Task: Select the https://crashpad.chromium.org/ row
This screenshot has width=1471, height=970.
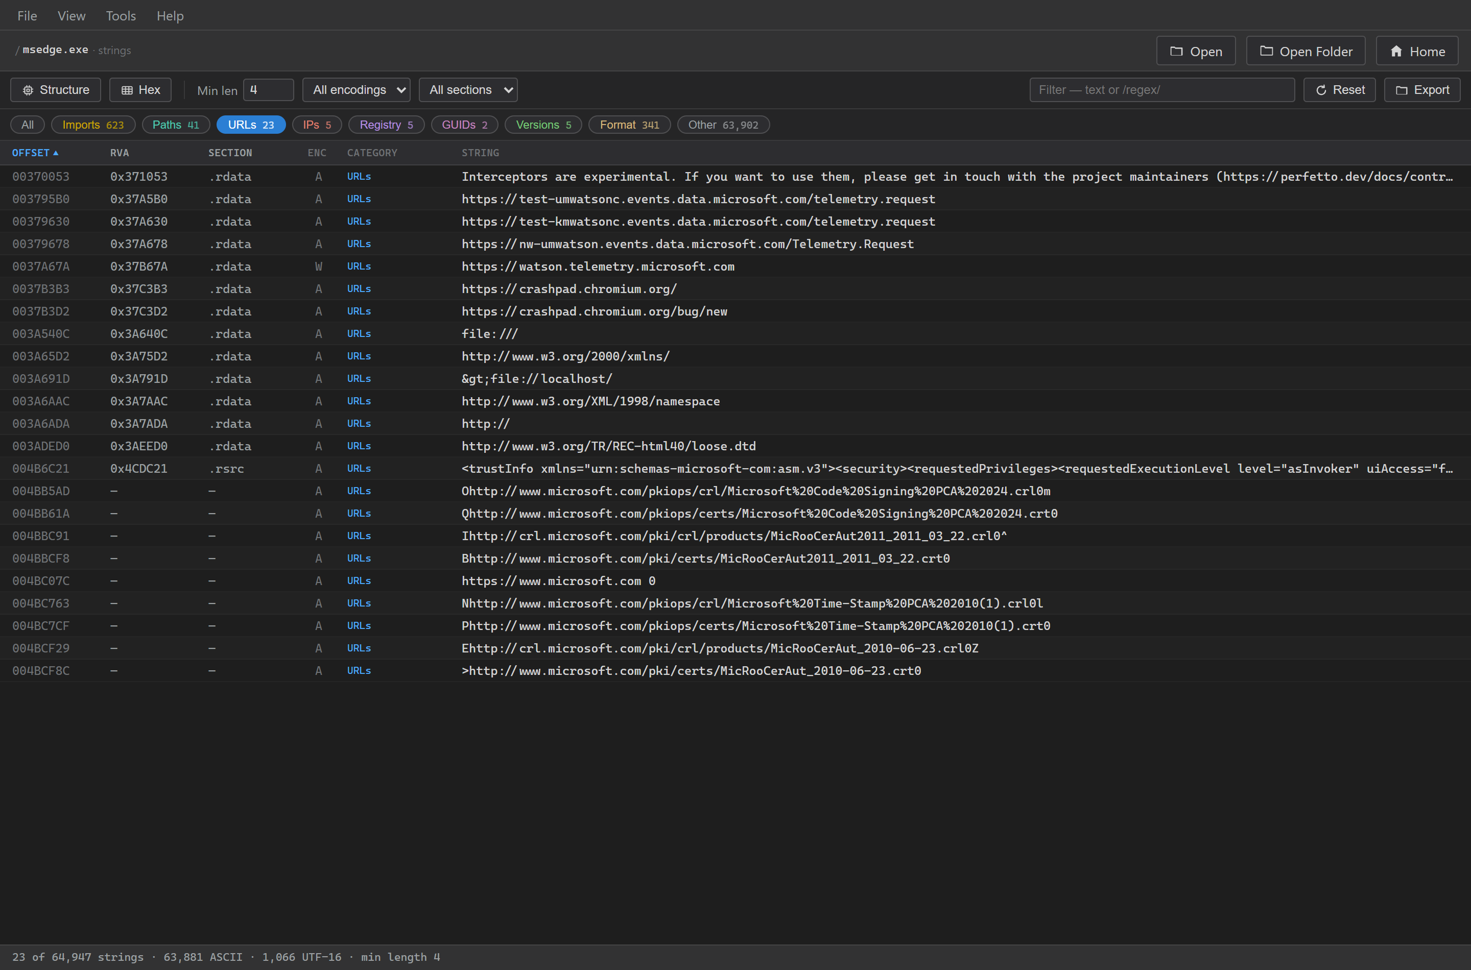Action: point(735,289)
